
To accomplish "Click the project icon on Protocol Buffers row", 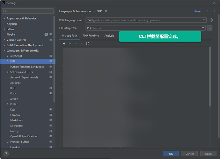I will coord(51,141).
